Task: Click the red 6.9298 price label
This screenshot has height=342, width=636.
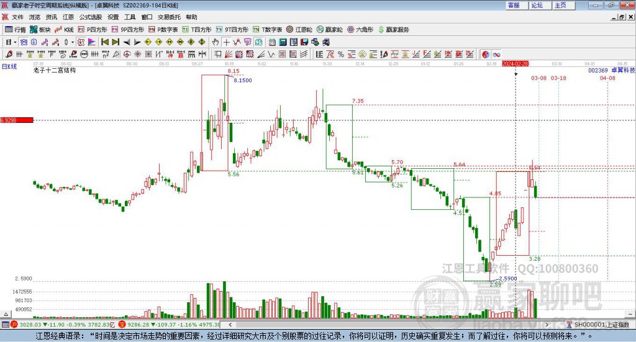Action: 17,120
